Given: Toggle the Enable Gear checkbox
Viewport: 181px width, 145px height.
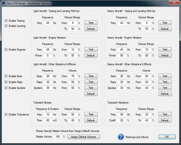Looking at the screenshot, I should (6, 76).
